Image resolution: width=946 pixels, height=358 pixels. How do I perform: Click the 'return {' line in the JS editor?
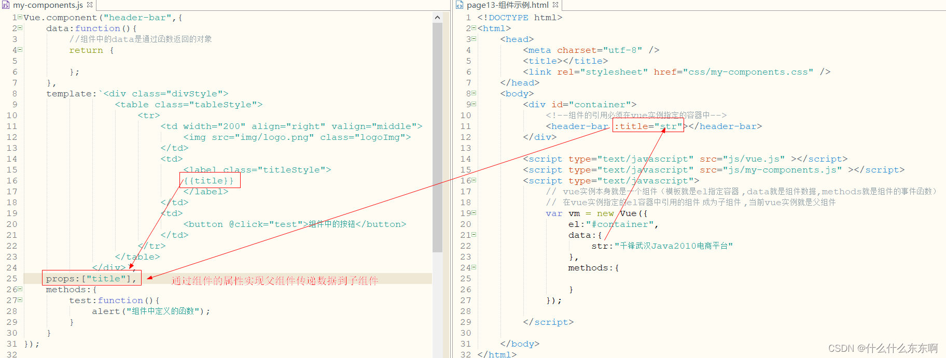(91, 50)
